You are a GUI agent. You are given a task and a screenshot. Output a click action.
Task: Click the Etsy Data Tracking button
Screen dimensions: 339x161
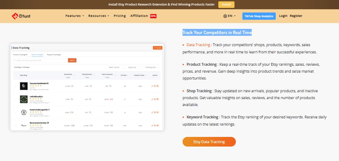pyautogui.click(x=209, y=142)
